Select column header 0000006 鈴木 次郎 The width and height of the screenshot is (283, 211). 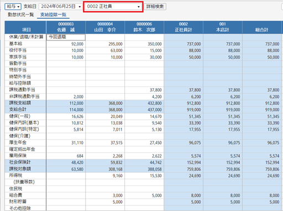(x=144, y=27)
